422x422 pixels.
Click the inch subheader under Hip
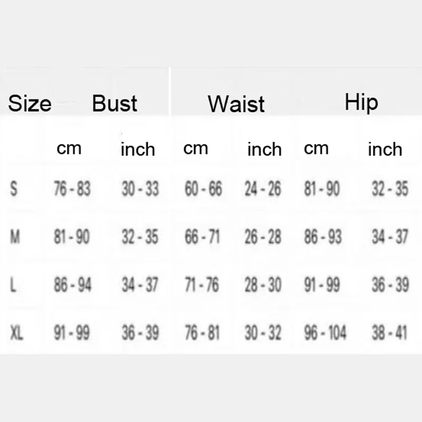(385, 149)
